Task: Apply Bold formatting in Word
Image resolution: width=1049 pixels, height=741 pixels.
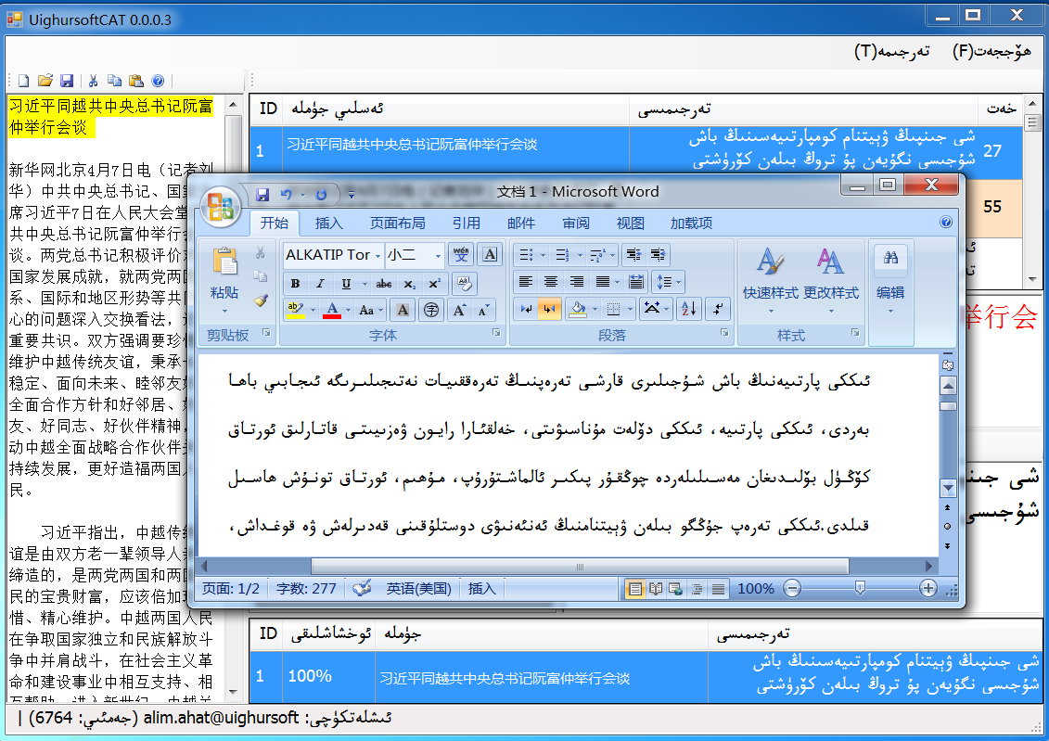Action: point(295,284)
